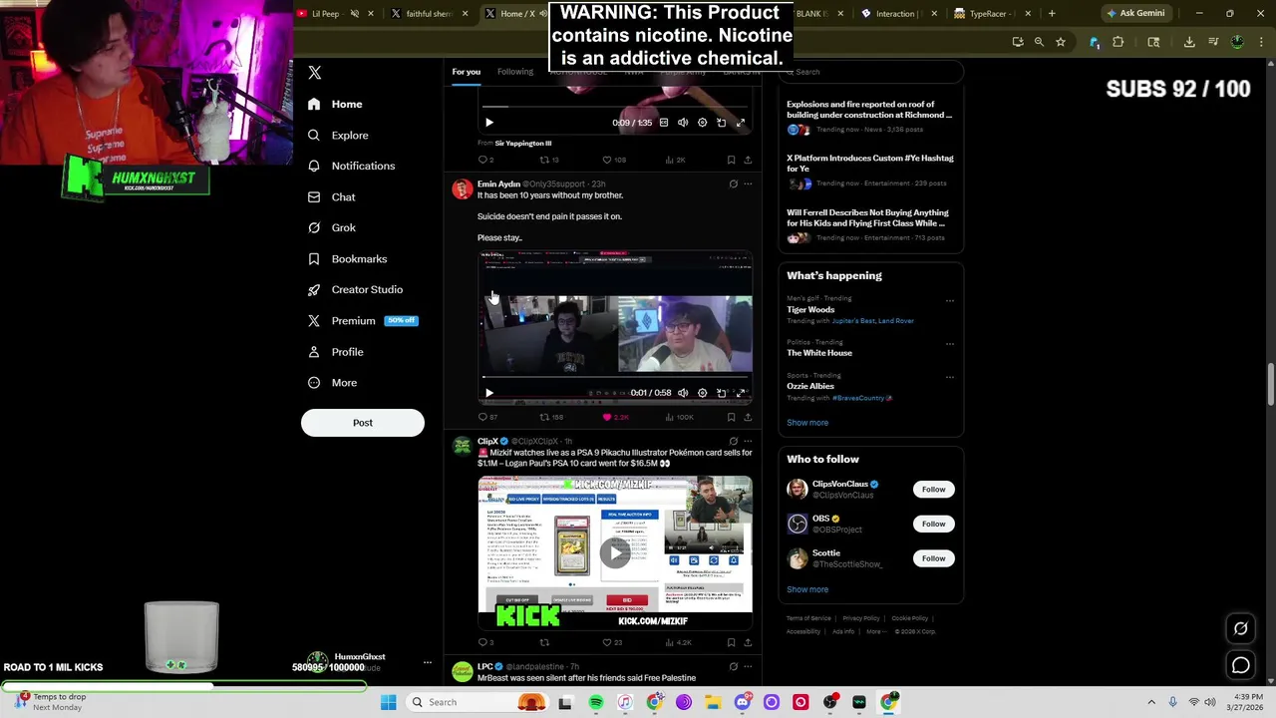The width and height of the screenshot is (1276, 718).
Task: Open Profile from the sidebar
Action: click(x=336, y=352)
